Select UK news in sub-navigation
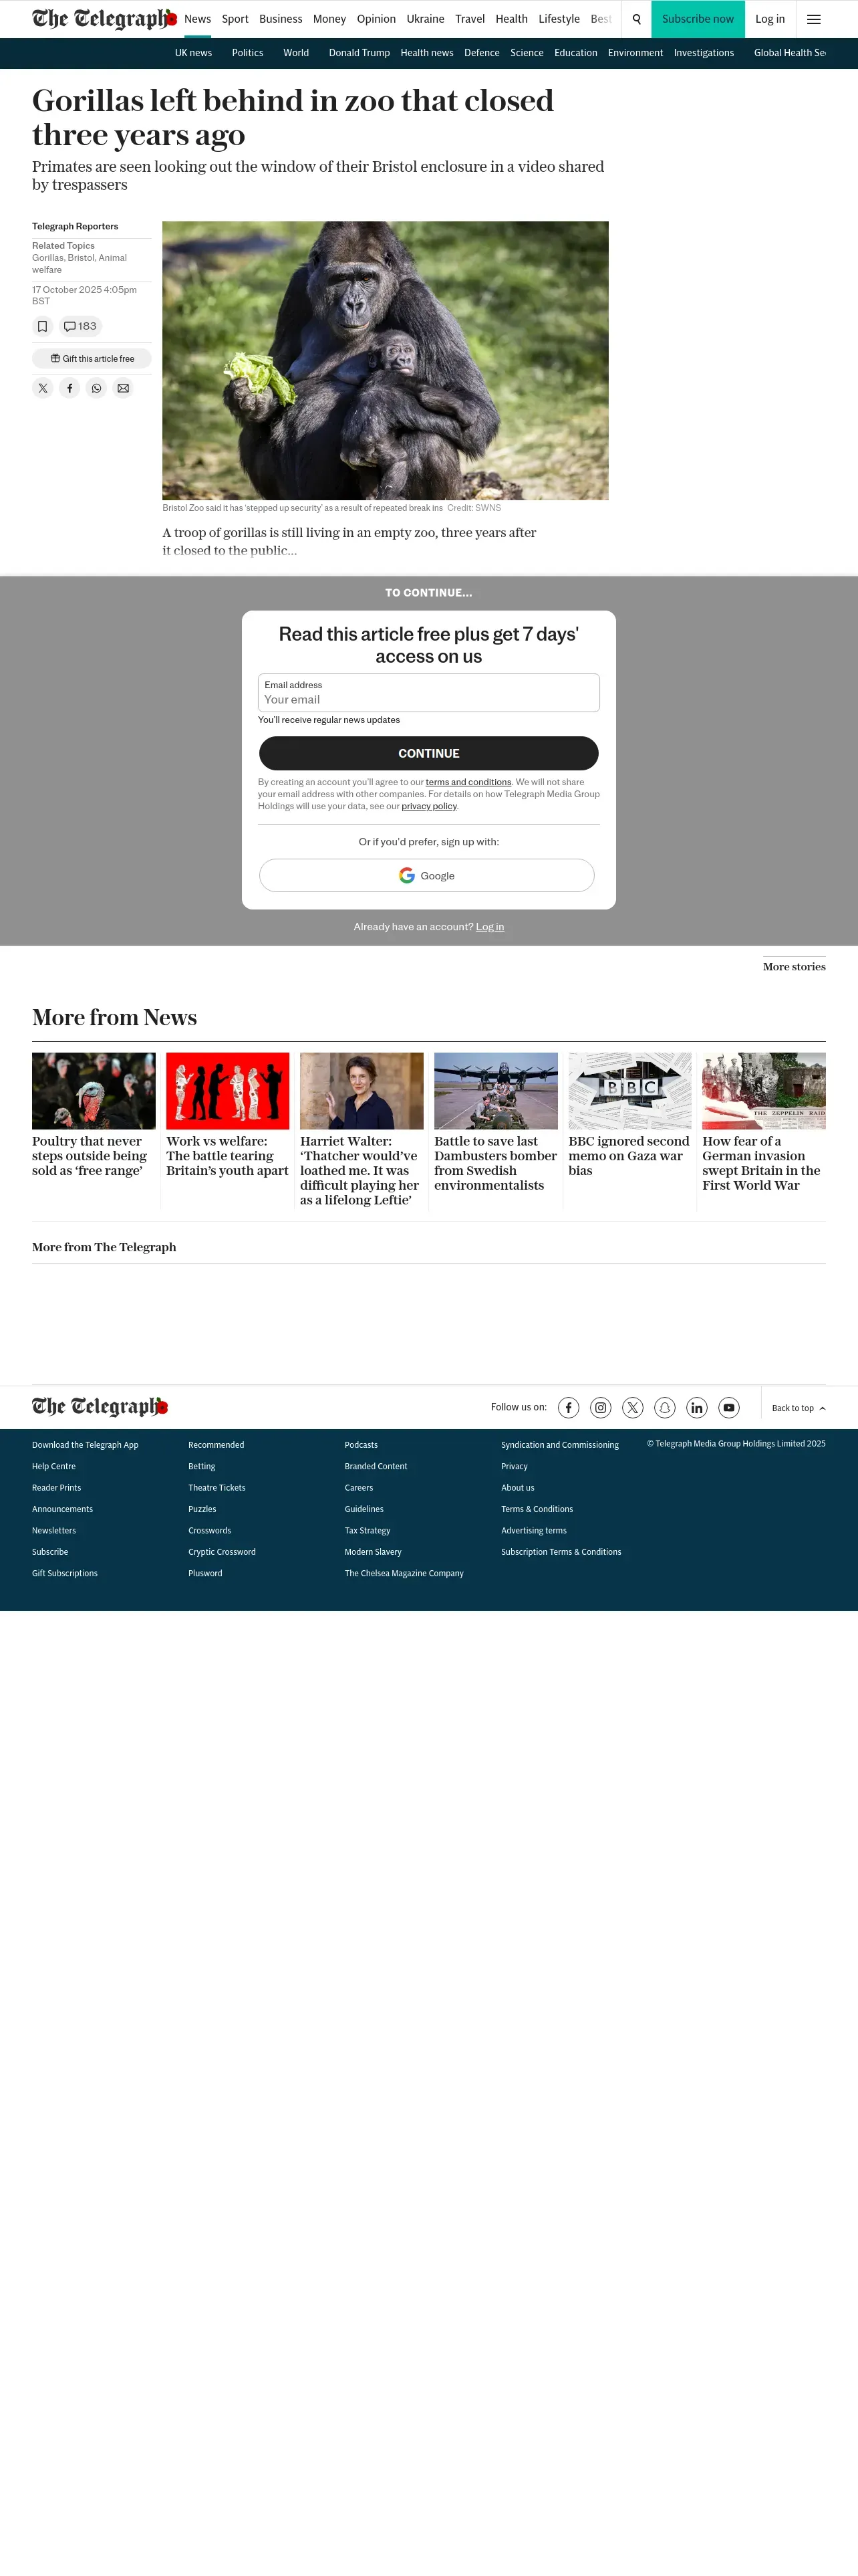The width and height of the screenshot is (858, 2576). (192, 53)
